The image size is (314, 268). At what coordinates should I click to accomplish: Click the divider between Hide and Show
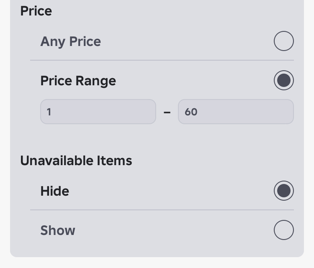coord(162,210)
